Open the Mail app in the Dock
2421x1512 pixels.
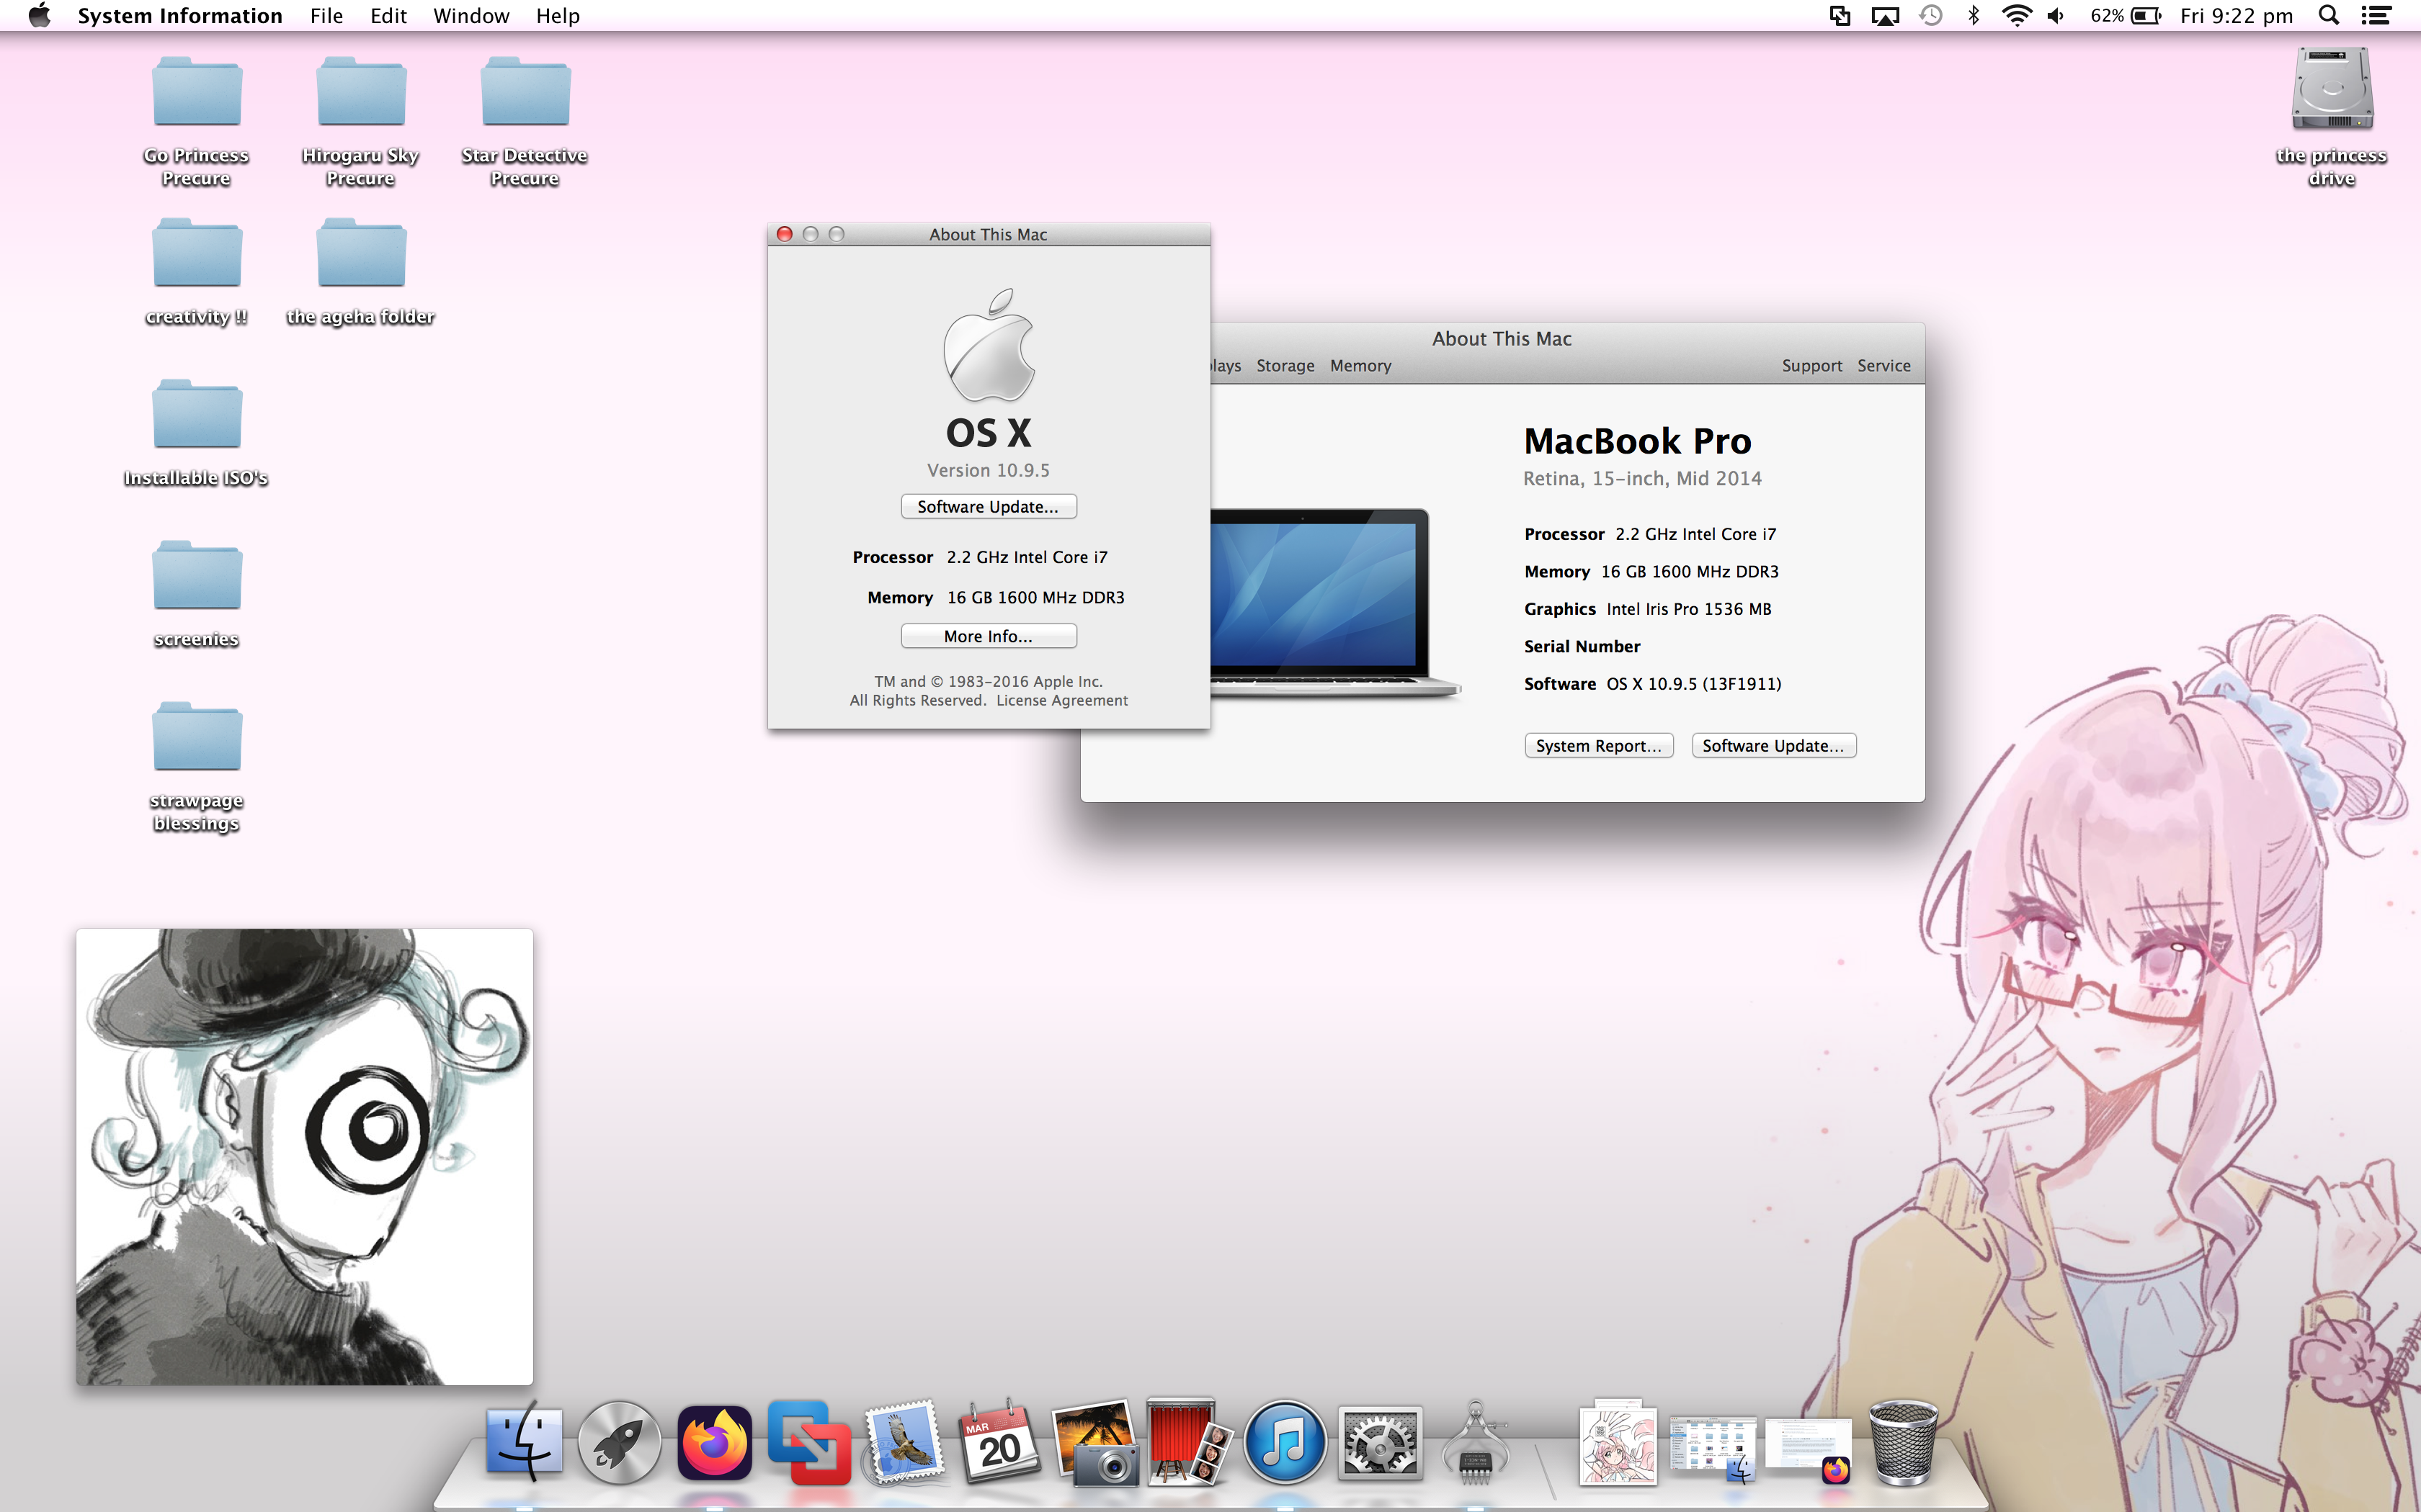[904, 1442]
